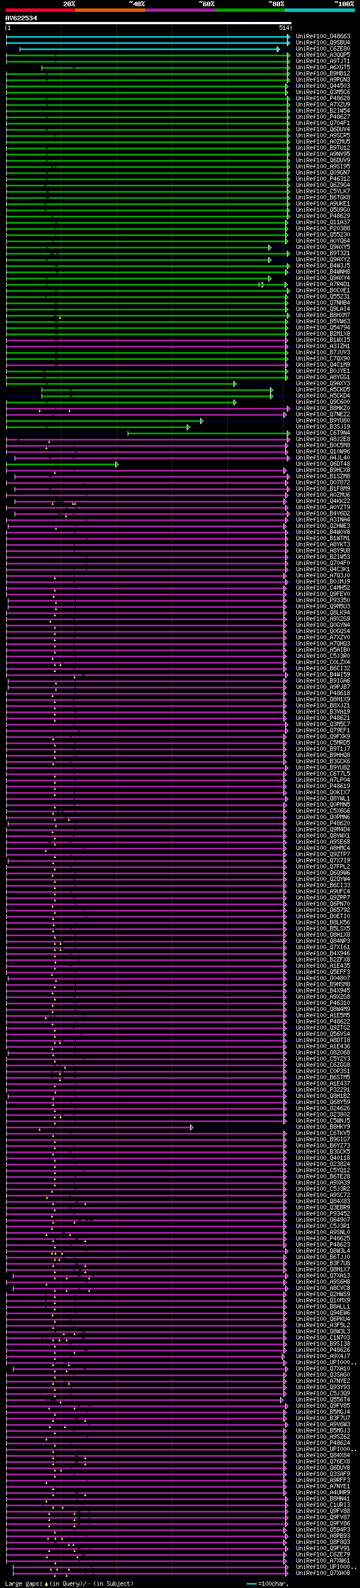Click the cyan alignment bar for O48663
This screenshot has height=1588, width=360.
[148, 37]
